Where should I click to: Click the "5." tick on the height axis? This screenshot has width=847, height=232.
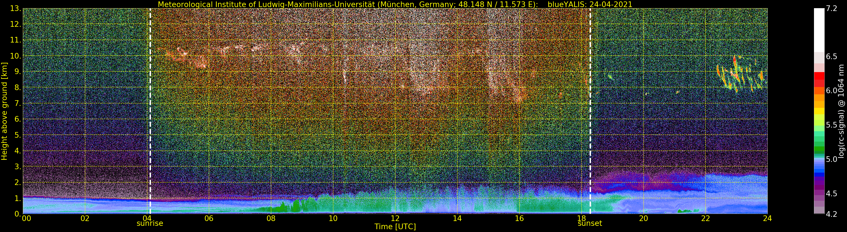pyautogui.click(x=17, y=135)
